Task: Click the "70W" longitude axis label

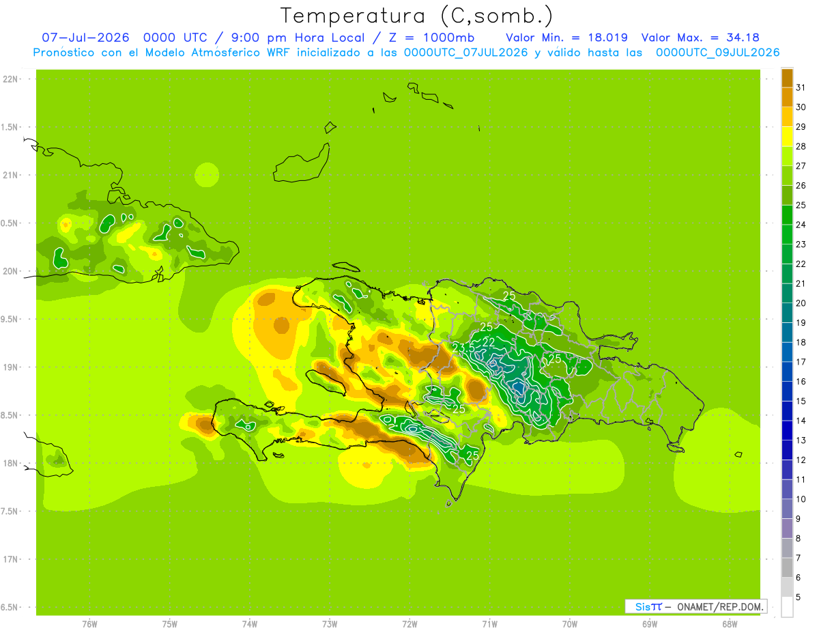Action: click(570, 624)
